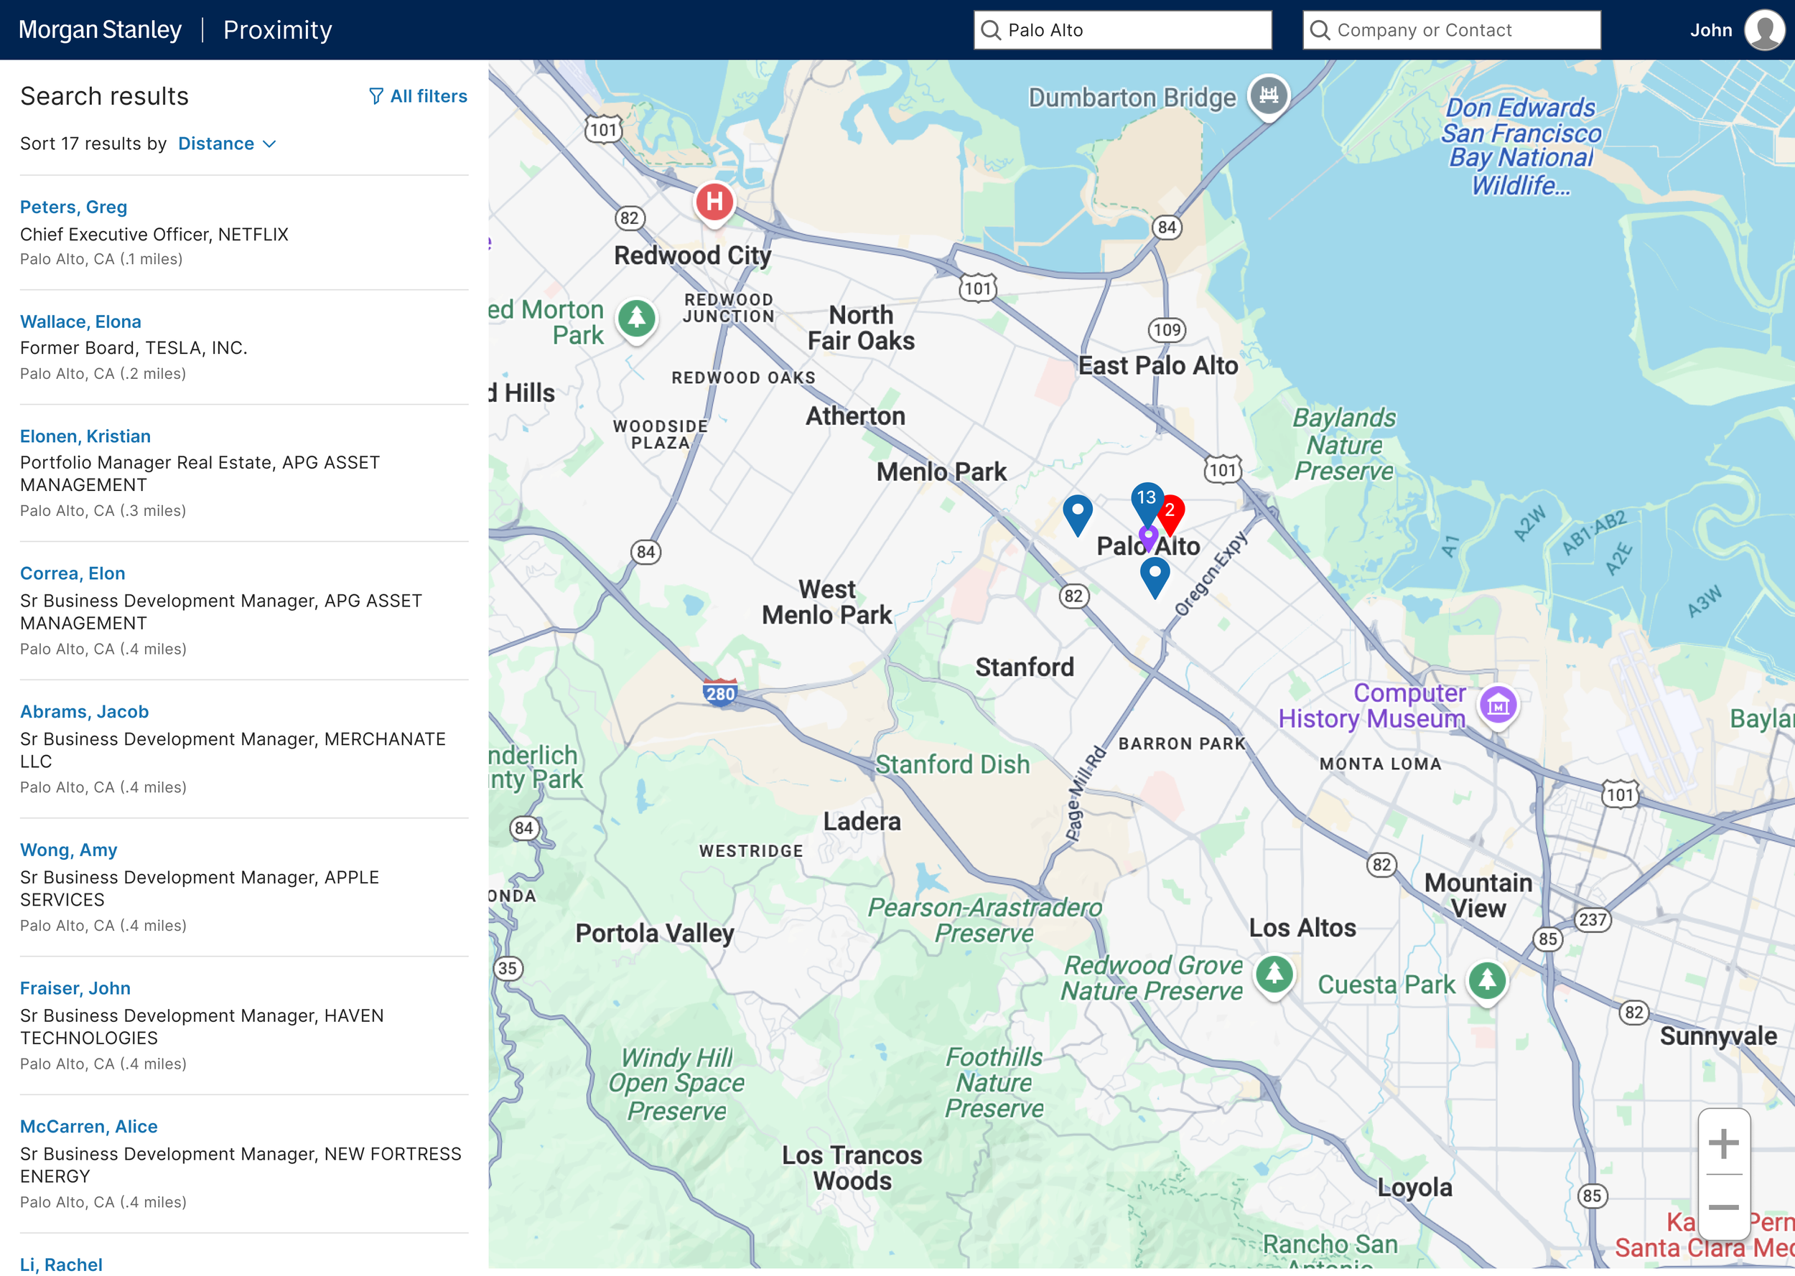Image resolution: width=1795 pixels, height=1276 pixels.
Task: Open John's profile avatar
Action: (1763, 30)
